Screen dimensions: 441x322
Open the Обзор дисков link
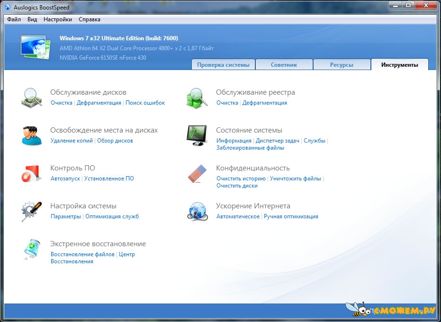115,141
